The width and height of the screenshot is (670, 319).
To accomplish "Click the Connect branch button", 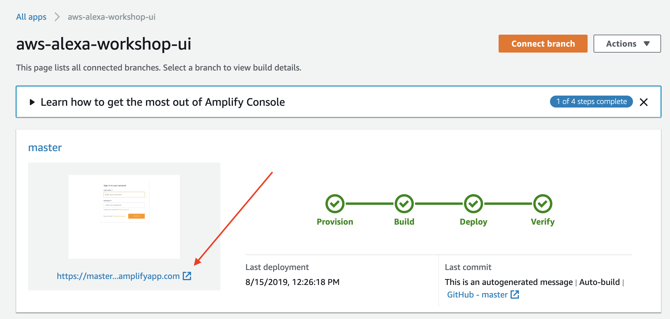I will point(543,44).
